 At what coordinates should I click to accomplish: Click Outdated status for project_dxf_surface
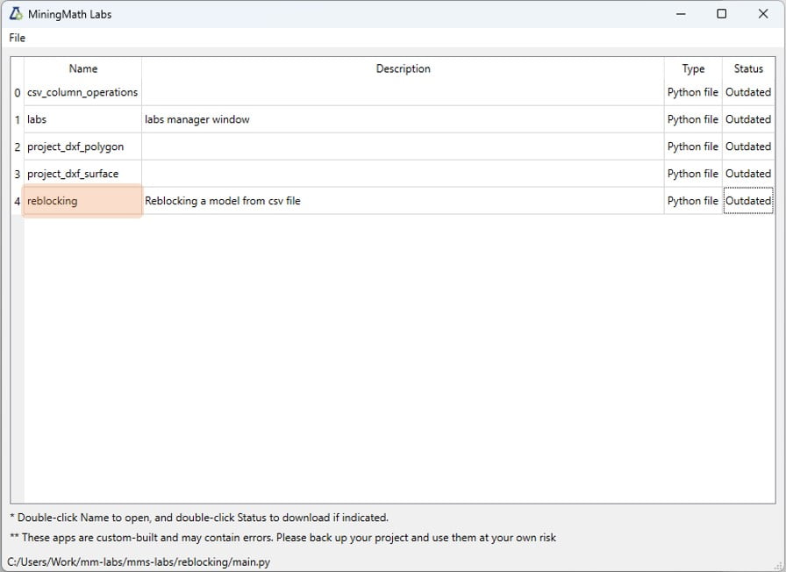747,174
